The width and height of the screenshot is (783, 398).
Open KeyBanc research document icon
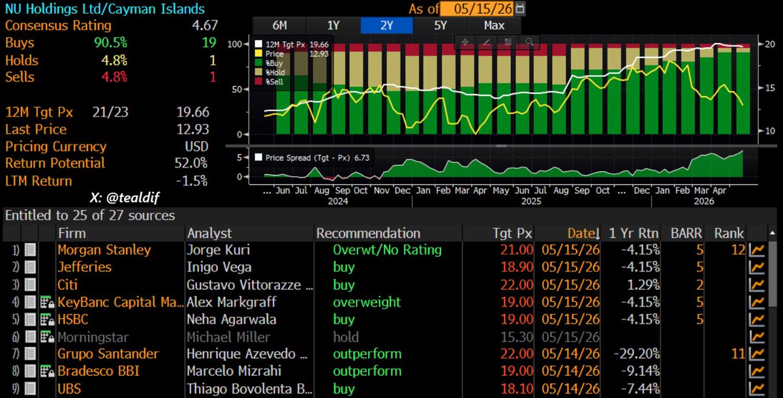(30, 302)
